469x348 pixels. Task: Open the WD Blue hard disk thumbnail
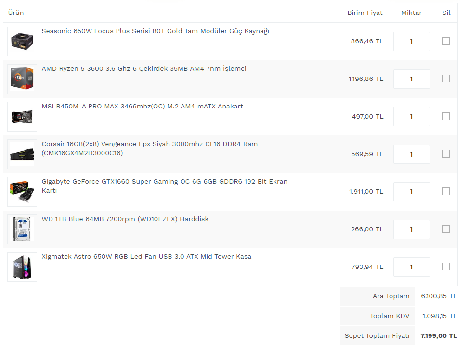[x=22, y=229]
